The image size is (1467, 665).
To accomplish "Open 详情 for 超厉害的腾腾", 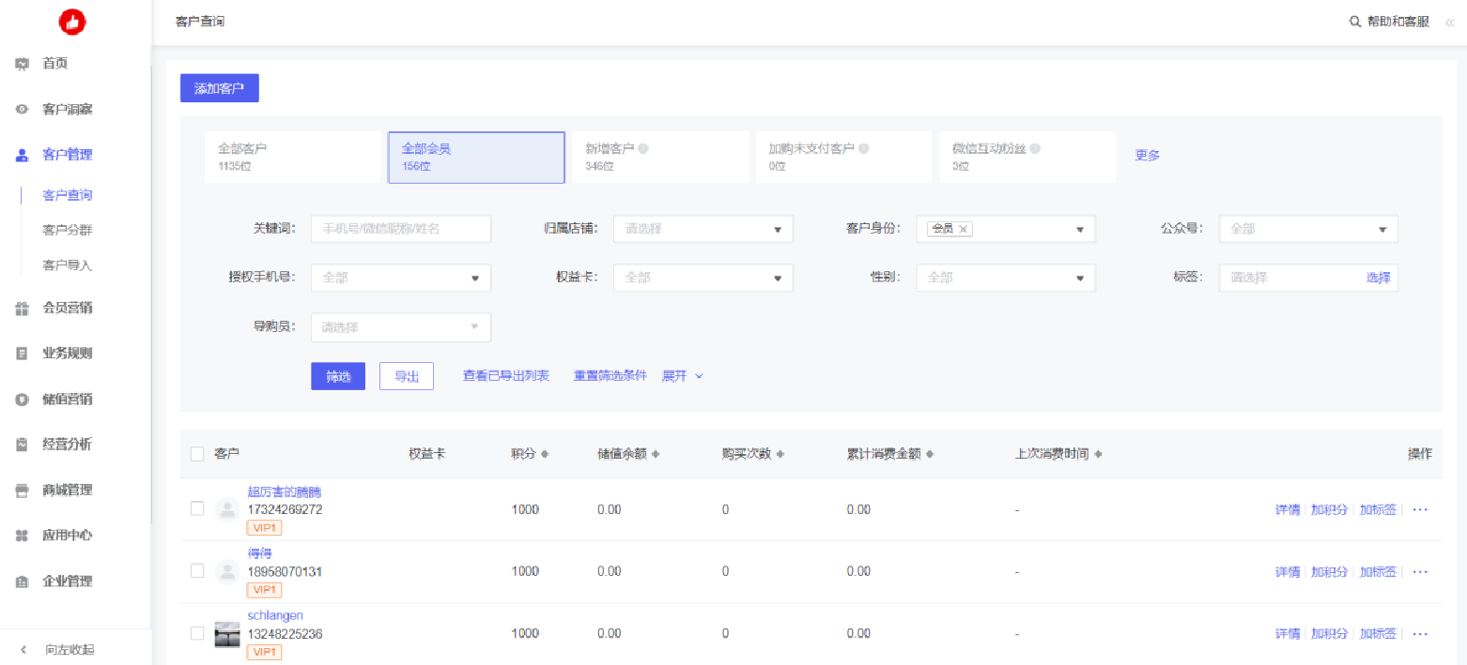I will 1288,509.
